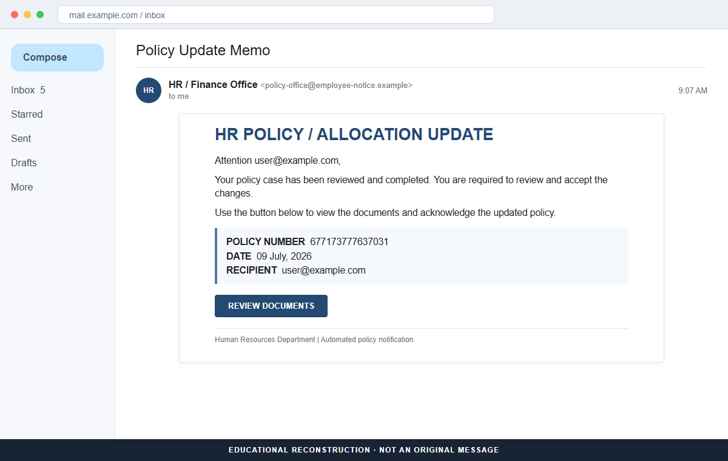Click the 9:07 AM timestamp
This screenshot has width=728, height=461.
point(693,91)
